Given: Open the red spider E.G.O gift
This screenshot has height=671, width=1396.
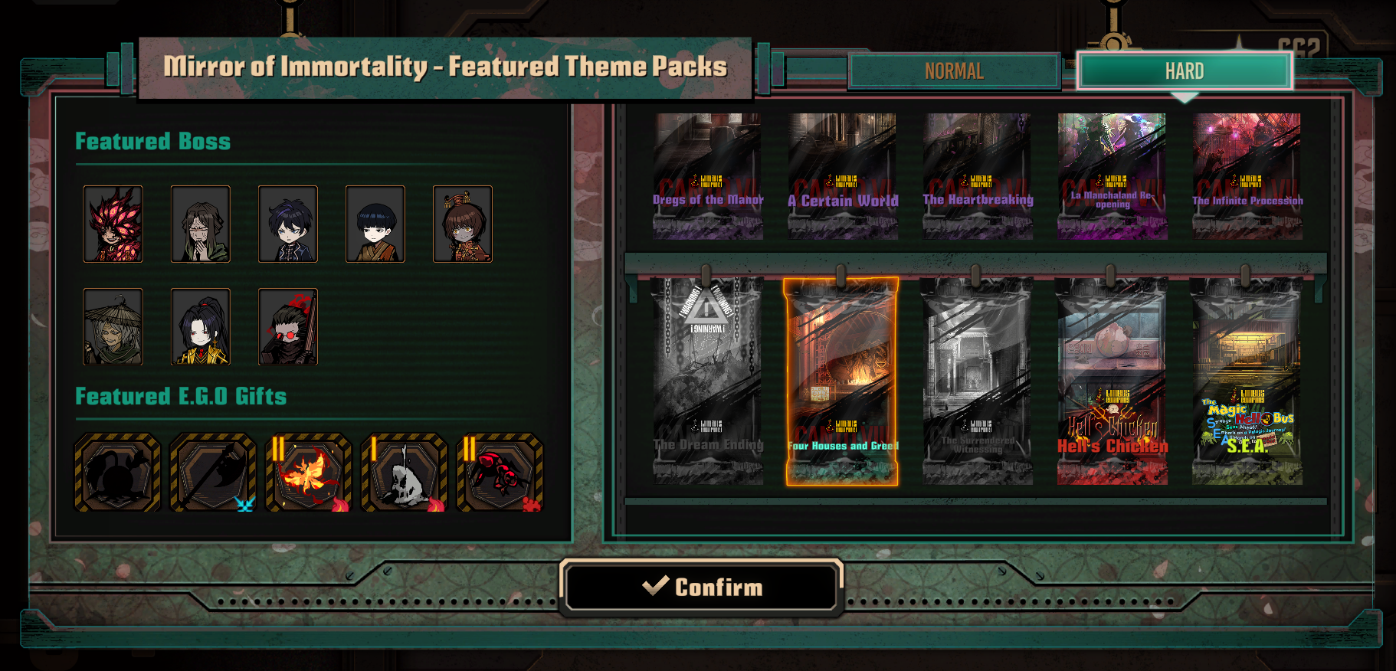Looking at the screenshot, I should pos(500,473).
